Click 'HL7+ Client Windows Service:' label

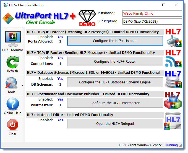(x=141, y=145)
